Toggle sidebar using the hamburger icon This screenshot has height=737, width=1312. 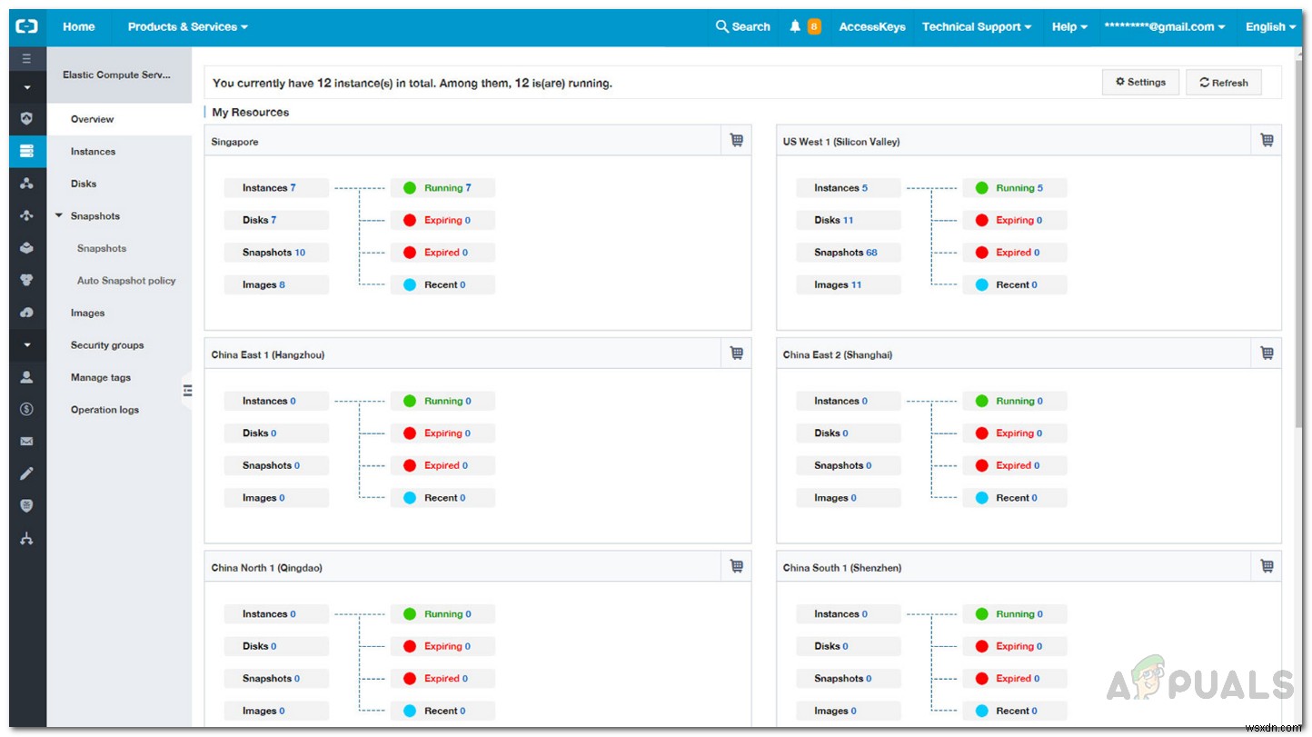point(26,57)
